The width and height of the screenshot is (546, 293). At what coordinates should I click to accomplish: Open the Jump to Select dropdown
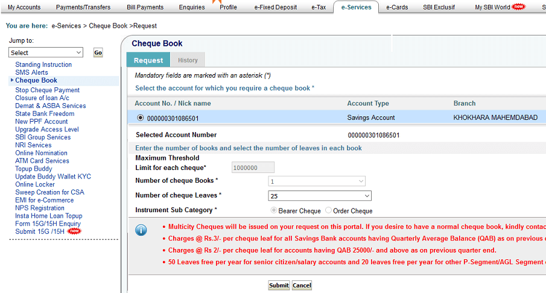(x=46, y=52)
